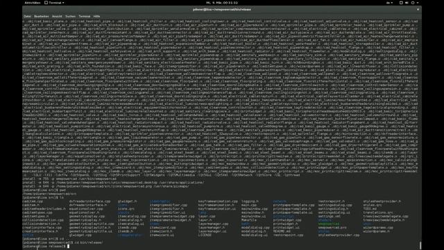Click the terminal scrollbar handle
Viewport: 444px width, 250px height.
point(420,245)
